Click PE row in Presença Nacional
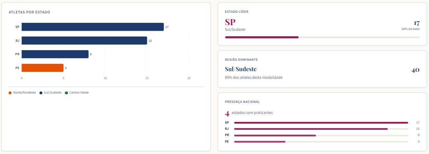429x154 pixels. point(322,142)
